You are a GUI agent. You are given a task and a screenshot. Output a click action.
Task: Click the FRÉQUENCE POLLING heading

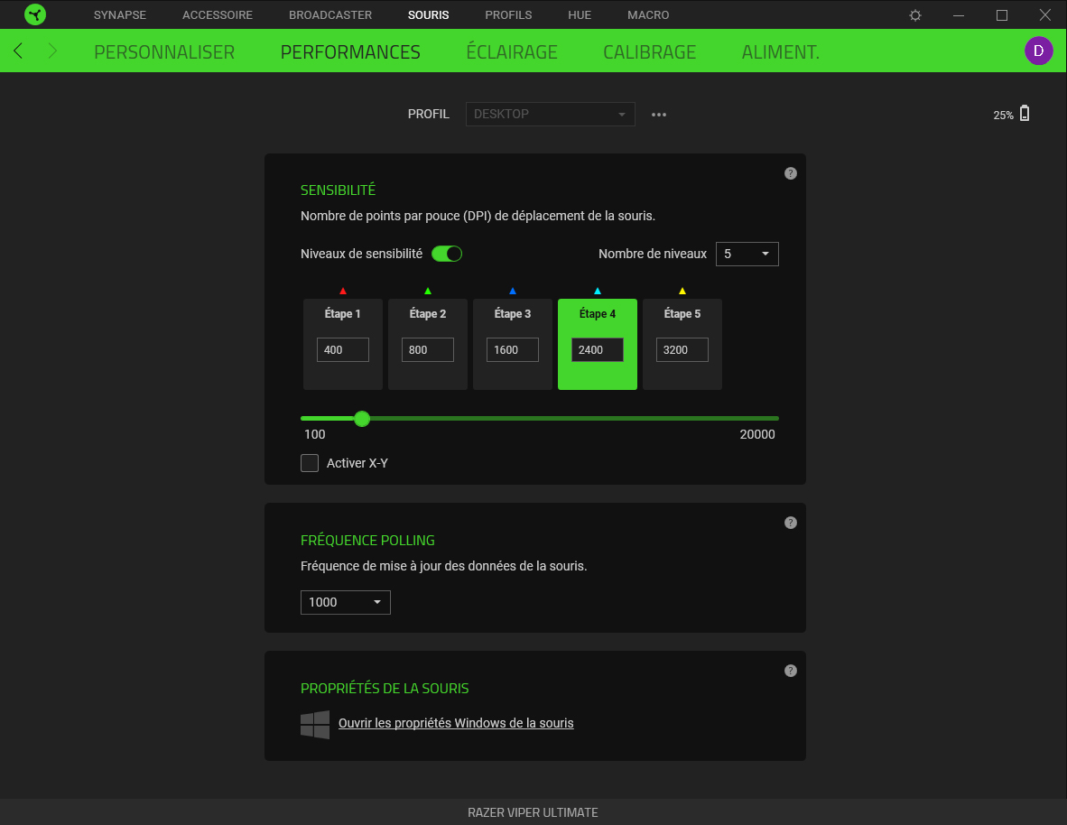[x=367, y=541]
